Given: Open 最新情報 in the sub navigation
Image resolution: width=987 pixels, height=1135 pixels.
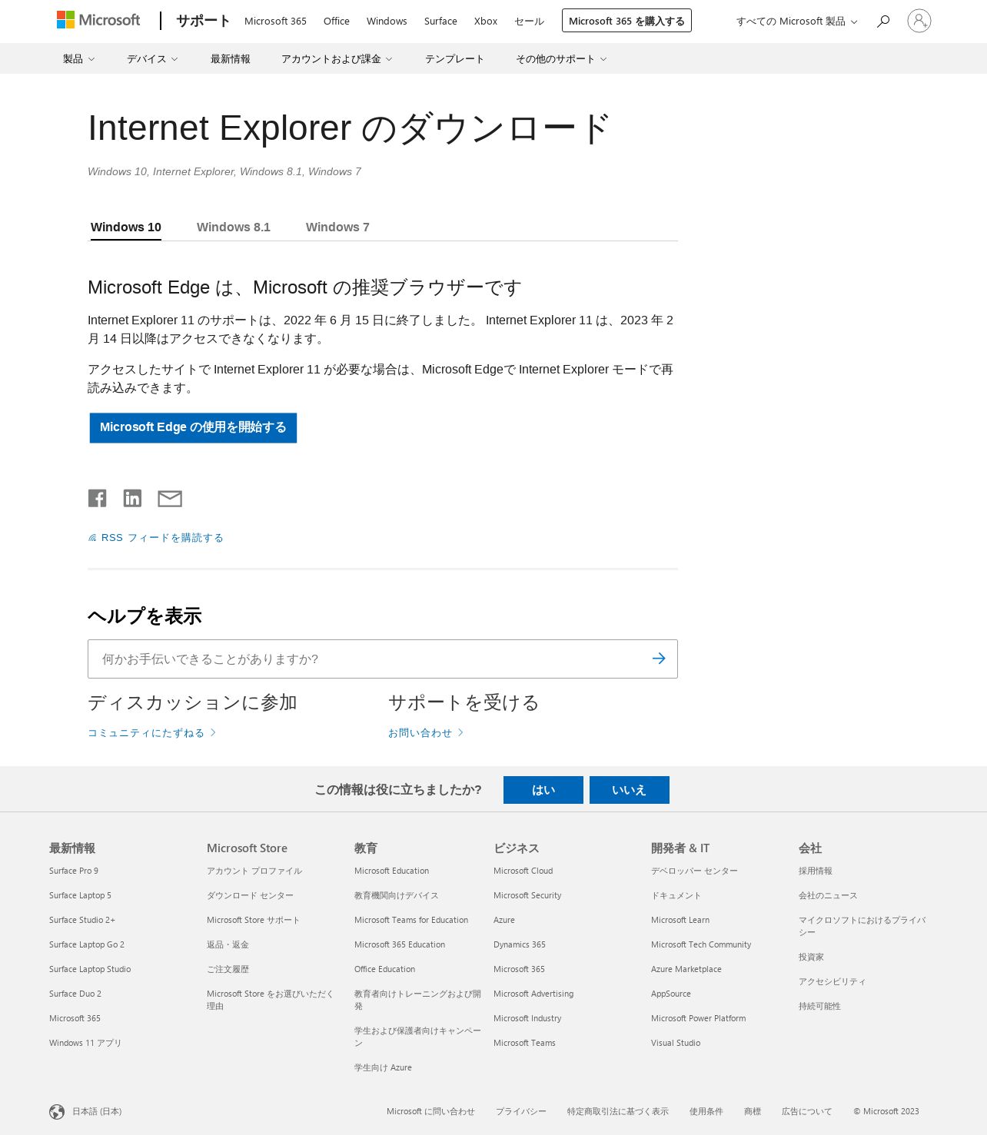Looking at the screenshot, I should tap(231, 59).
